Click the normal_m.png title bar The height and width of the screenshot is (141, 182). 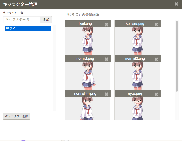tap(85, 94)
